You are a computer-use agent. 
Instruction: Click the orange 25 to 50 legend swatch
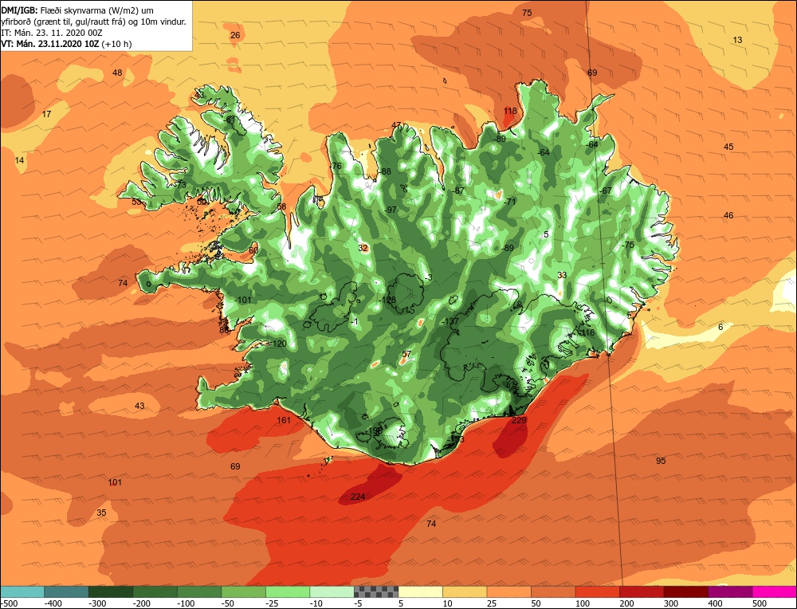[508, 591]
